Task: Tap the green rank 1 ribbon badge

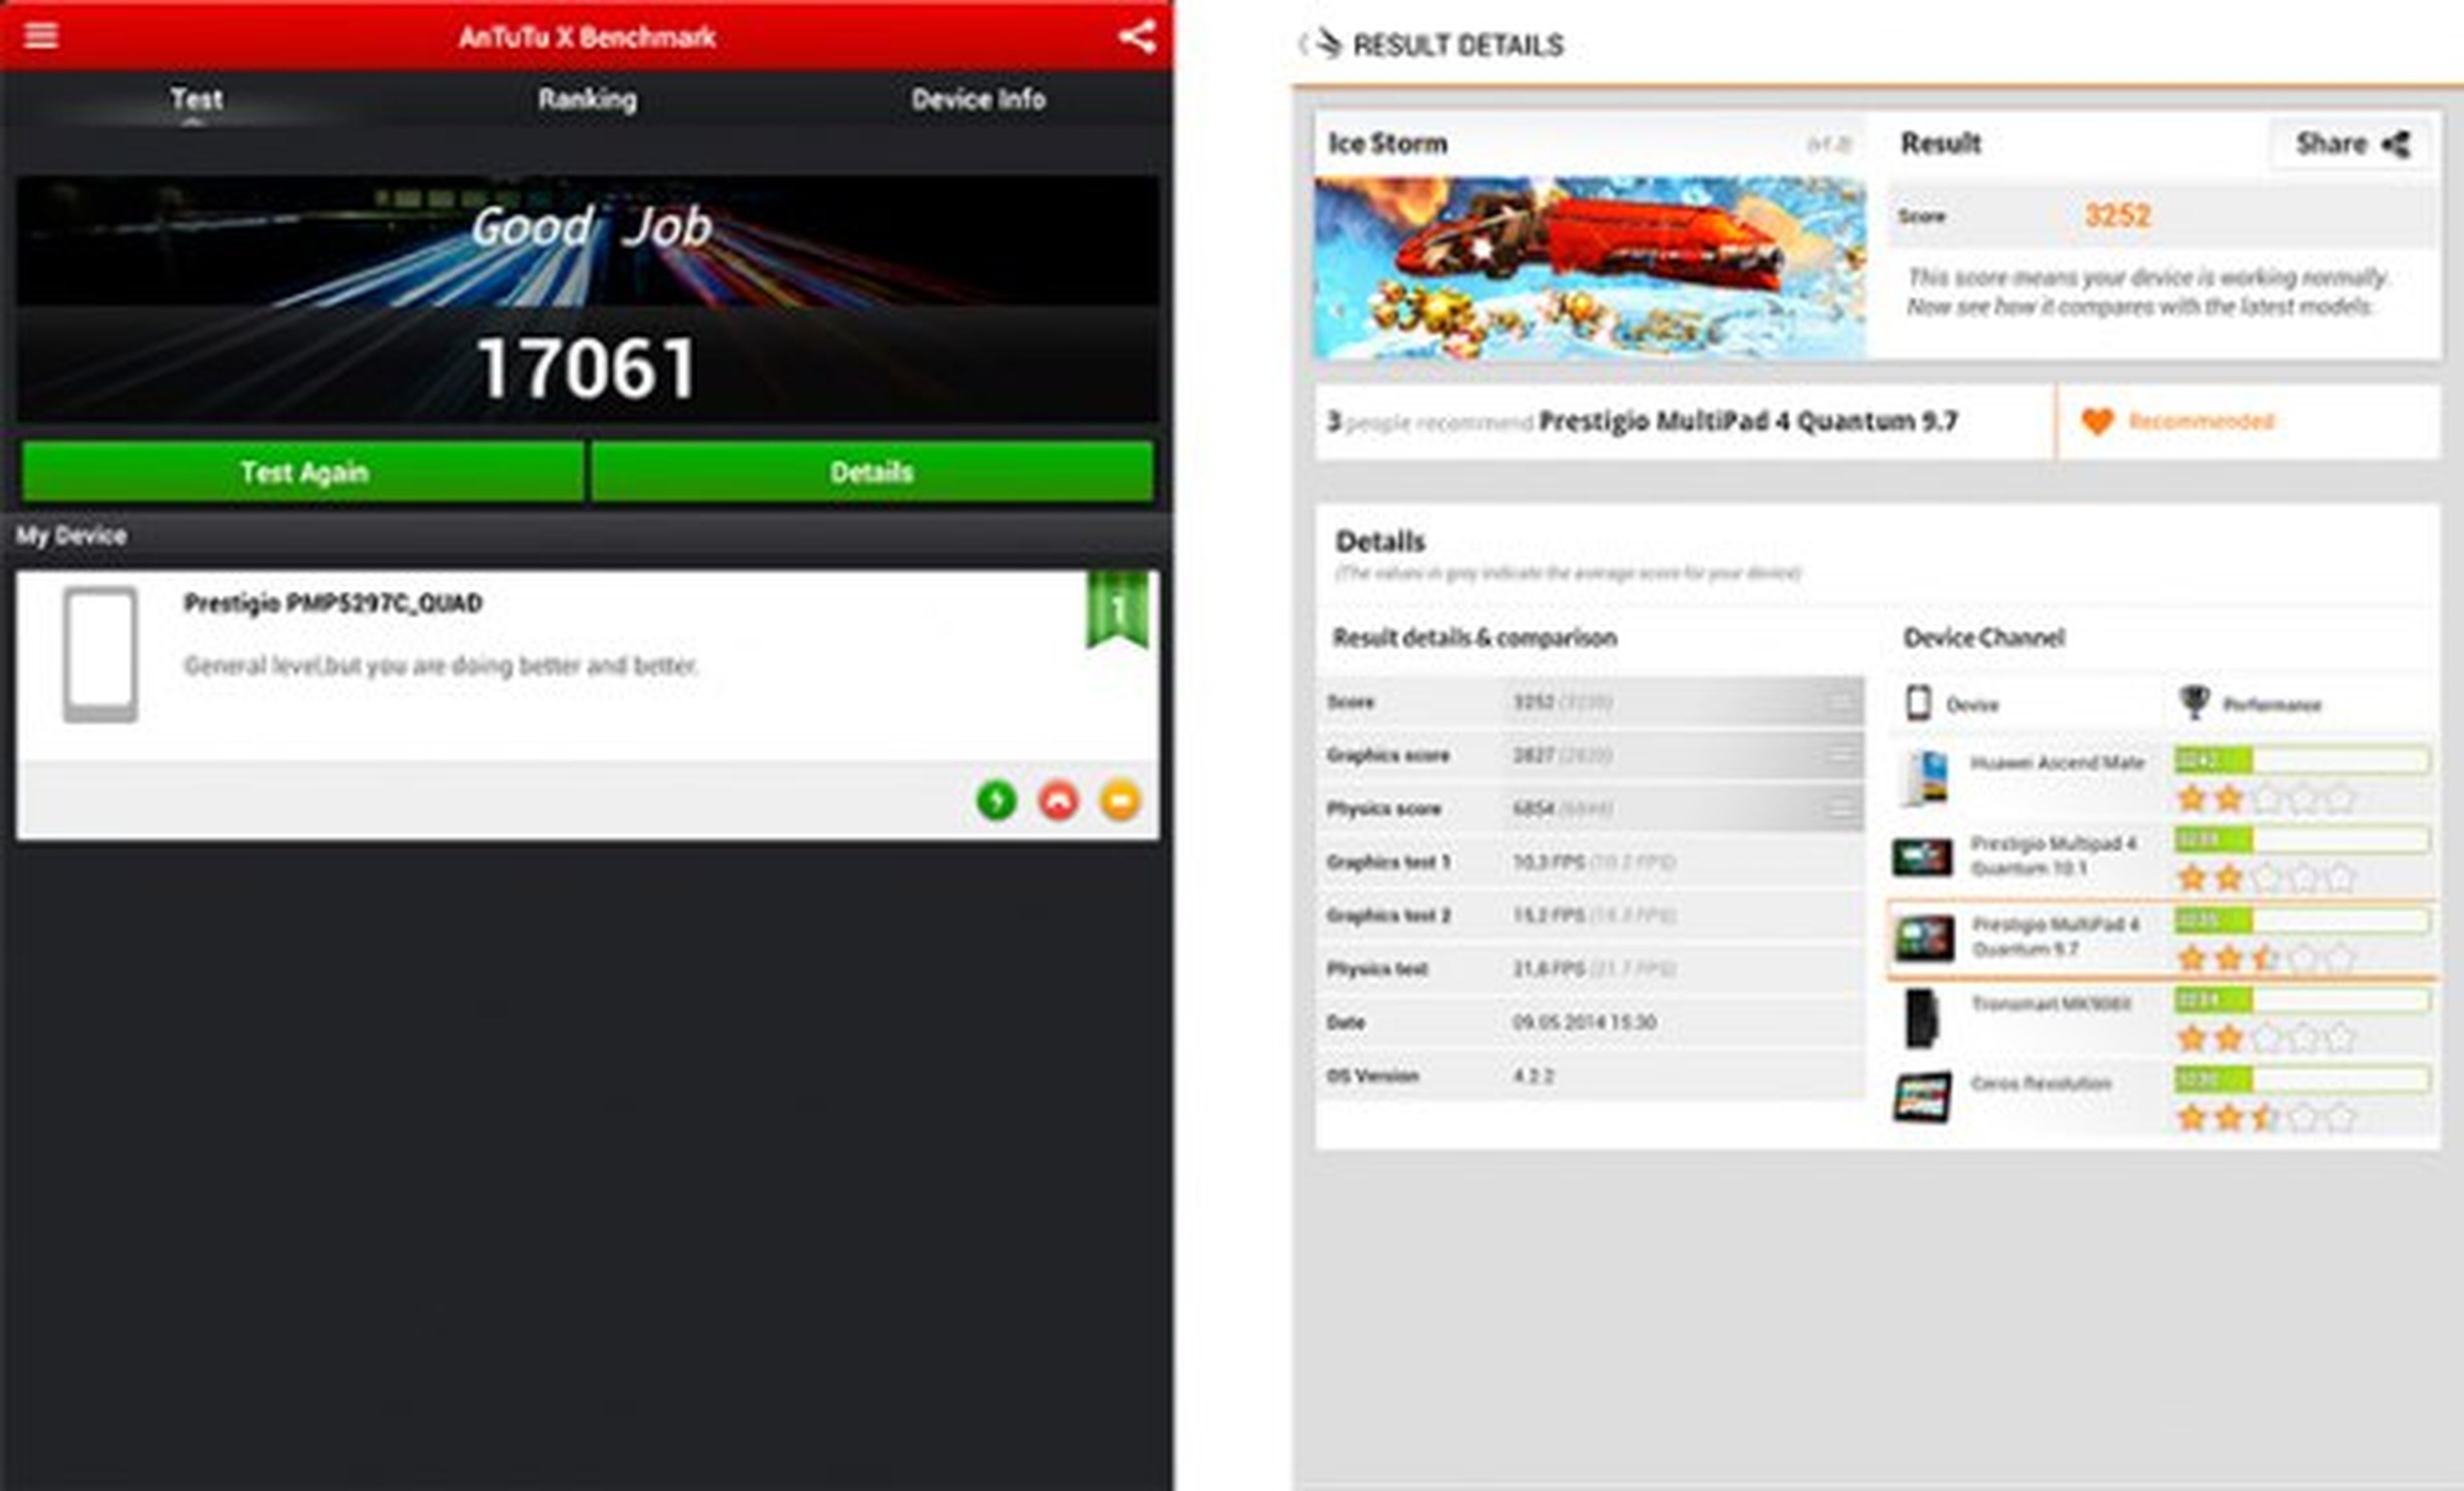Action: (1117, 610)
